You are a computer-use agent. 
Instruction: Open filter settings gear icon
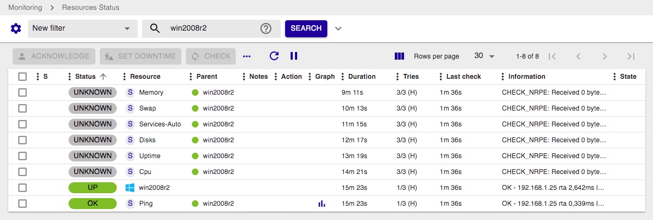tap(15, 28)
